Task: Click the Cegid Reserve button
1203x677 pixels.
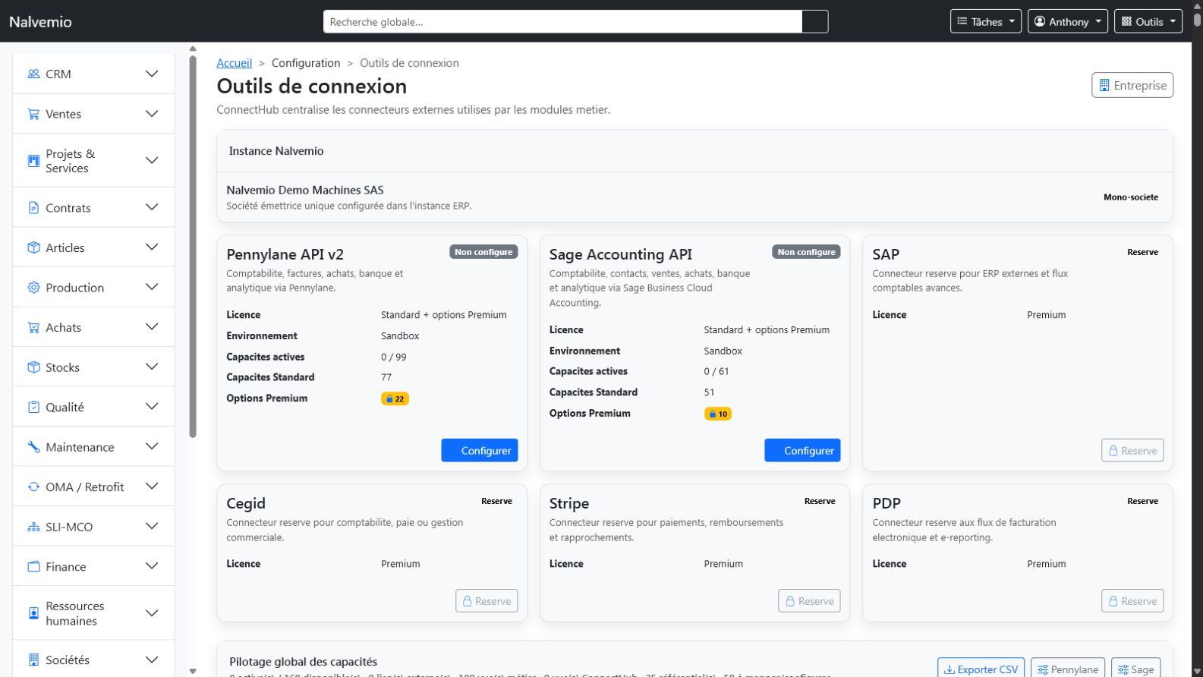Action: tap(487, 601)
